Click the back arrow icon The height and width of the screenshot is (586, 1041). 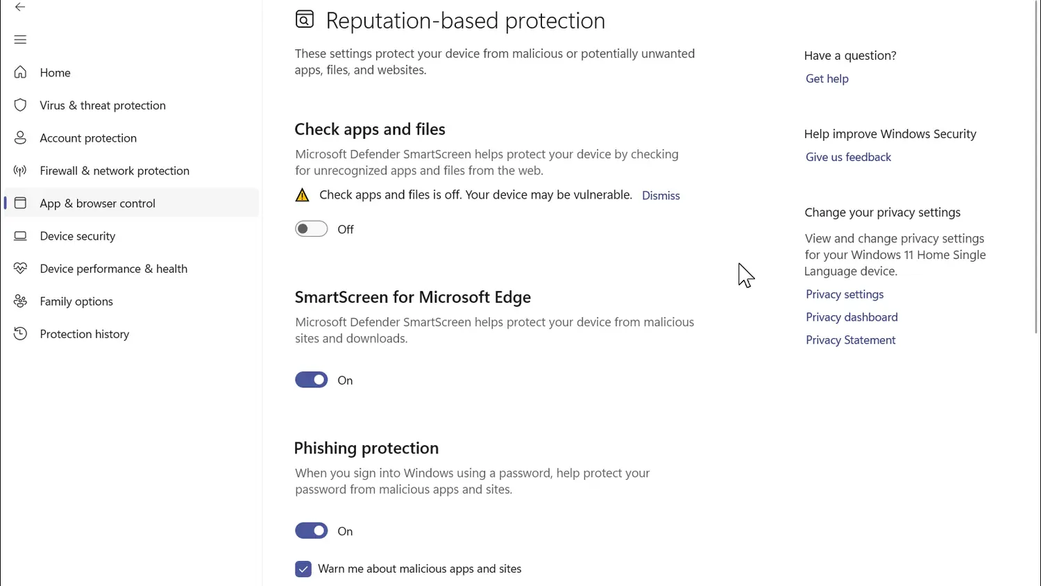click(20, 7)
